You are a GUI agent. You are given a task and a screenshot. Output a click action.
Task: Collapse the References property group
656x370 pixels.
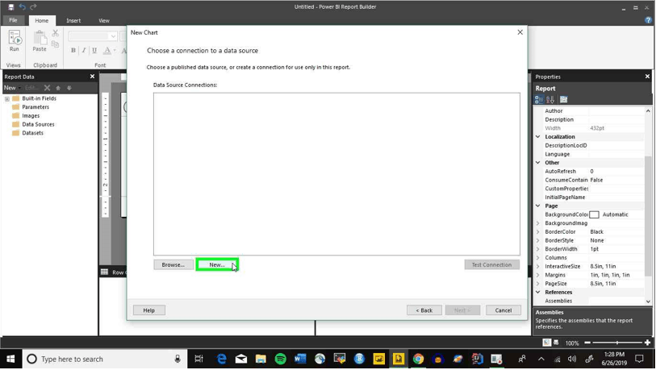tap(538, 293)
